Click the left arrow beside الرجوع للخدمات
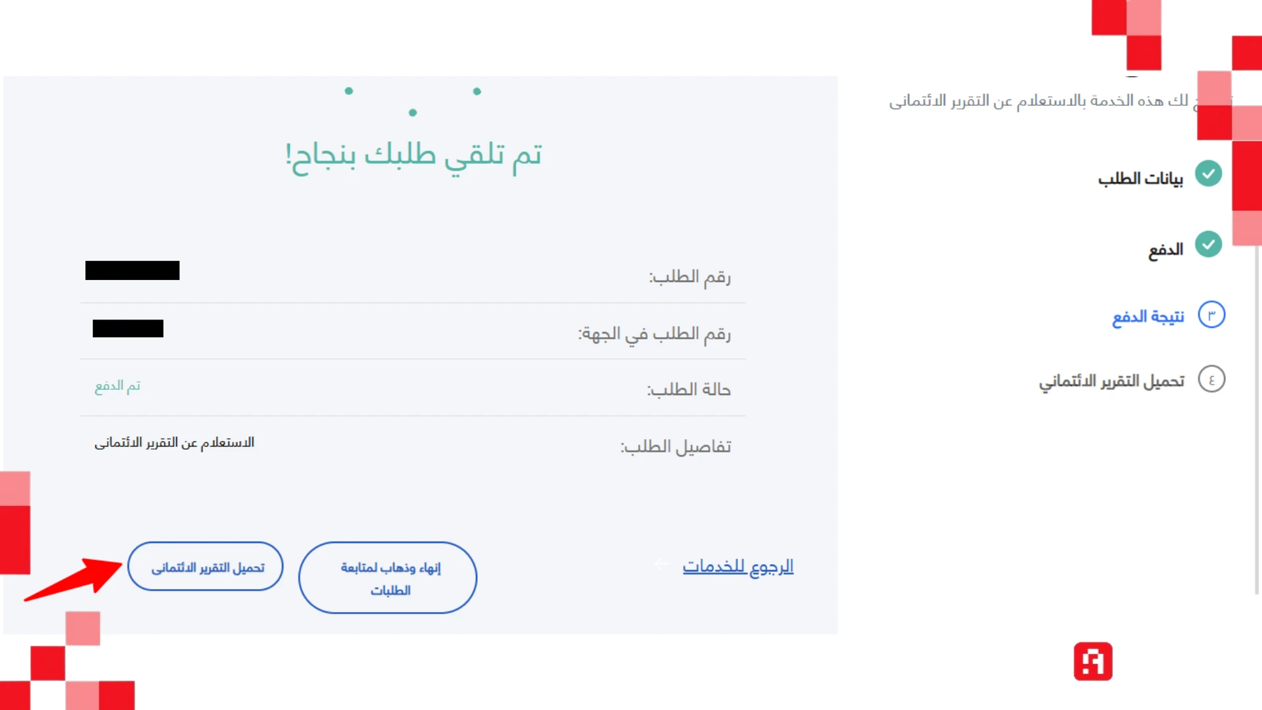This screenshot has width=1262, height=710. tap(661, 563)
